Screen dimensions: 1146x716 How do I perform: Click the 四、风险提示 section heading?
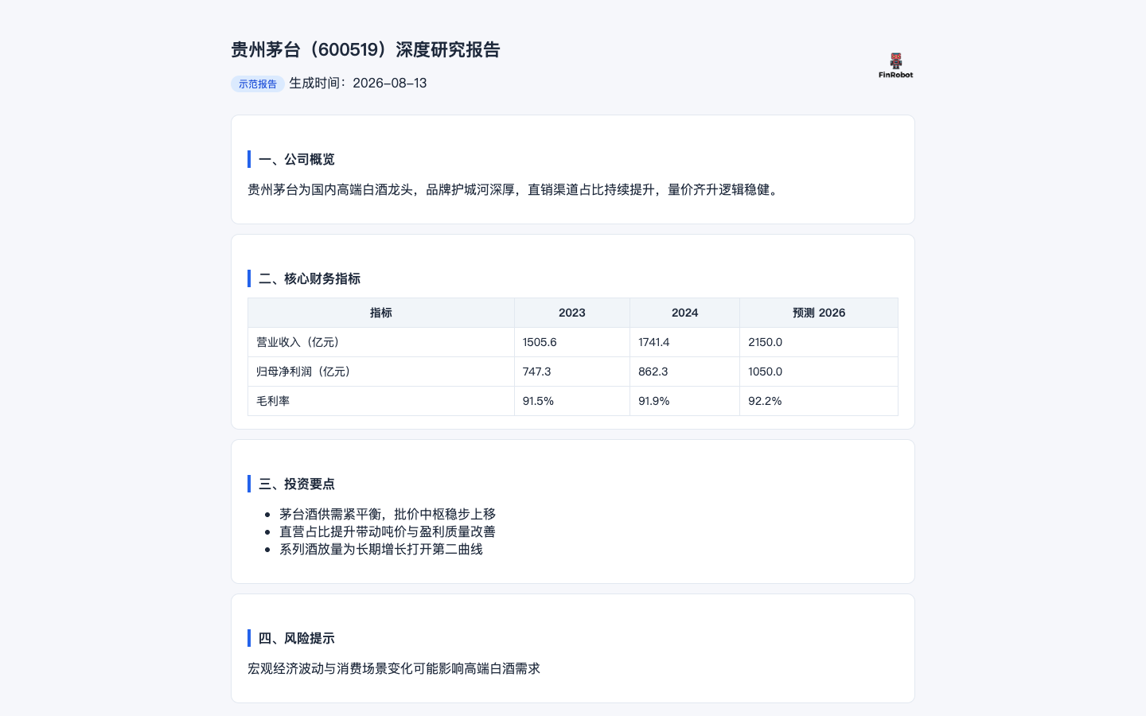point(296,638)
